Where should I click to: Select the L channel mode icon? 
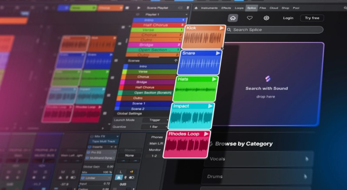pyautogui.click(x=121, y=172)
